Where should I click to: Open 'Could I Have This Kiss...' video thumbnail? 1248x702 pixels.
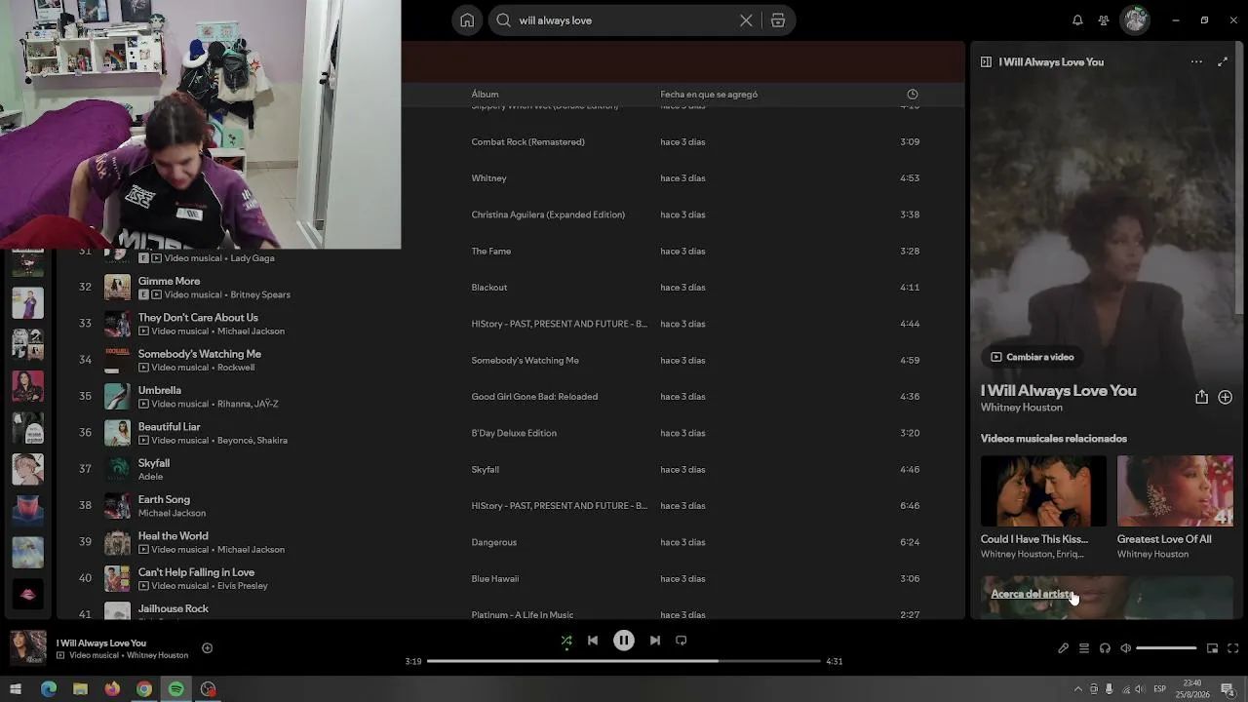pos(1043,491)
